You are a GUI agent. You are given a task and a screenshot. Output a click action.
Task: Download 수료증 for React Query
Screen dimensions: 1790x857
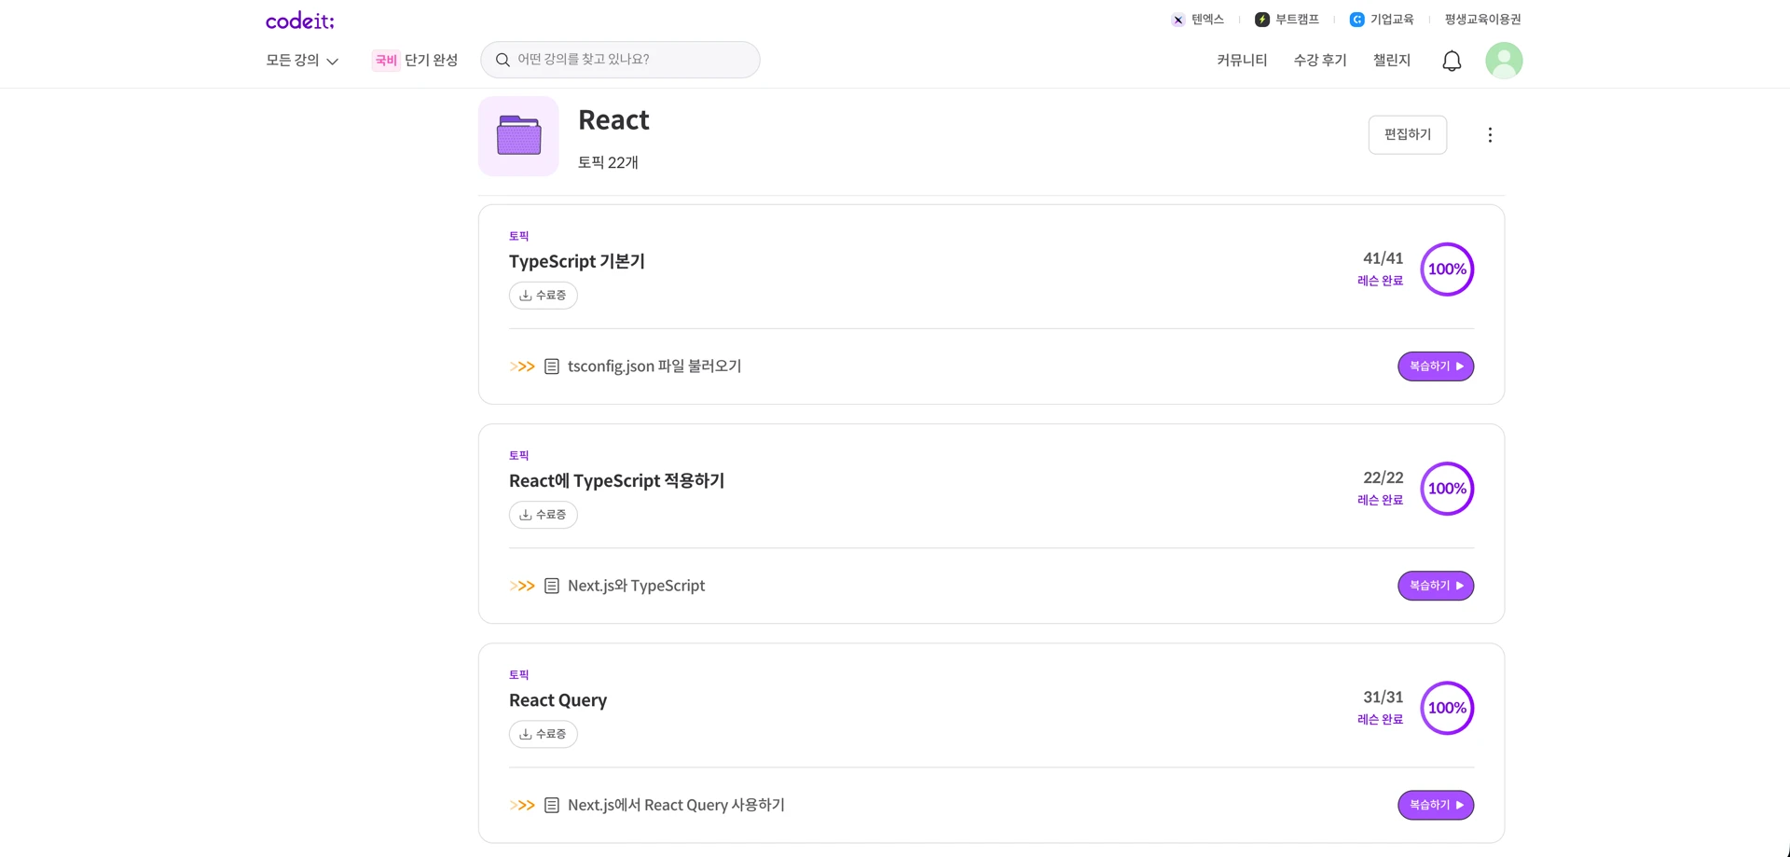(544, 734)
